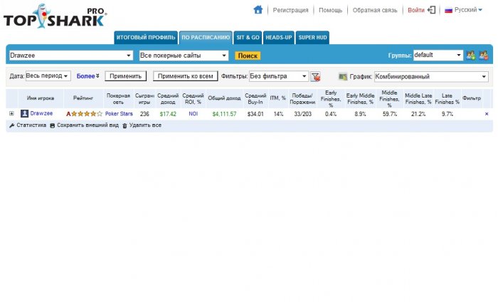
Task: Remove Drawzee row with X
Action: click(487, 114)
